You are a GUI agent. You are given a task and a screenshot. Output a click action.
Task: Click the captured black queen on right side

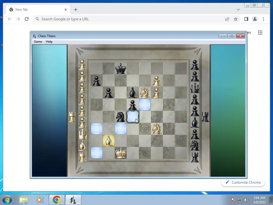tap(195, 88)
